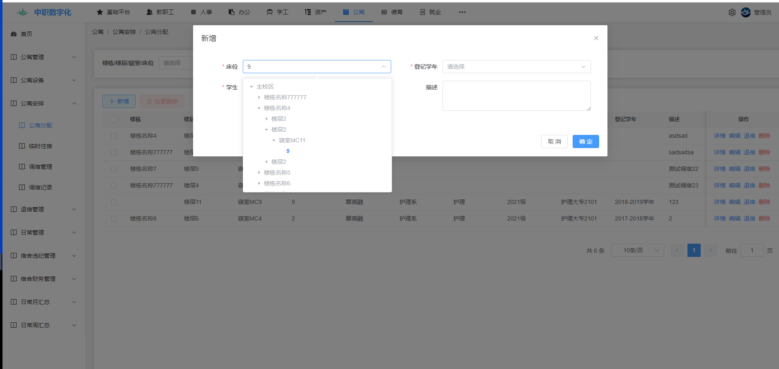The width and height of the screenshot is (779, 369).
Task: Check the row checkbox for 楼栋名称8
Action: (114, 219)
